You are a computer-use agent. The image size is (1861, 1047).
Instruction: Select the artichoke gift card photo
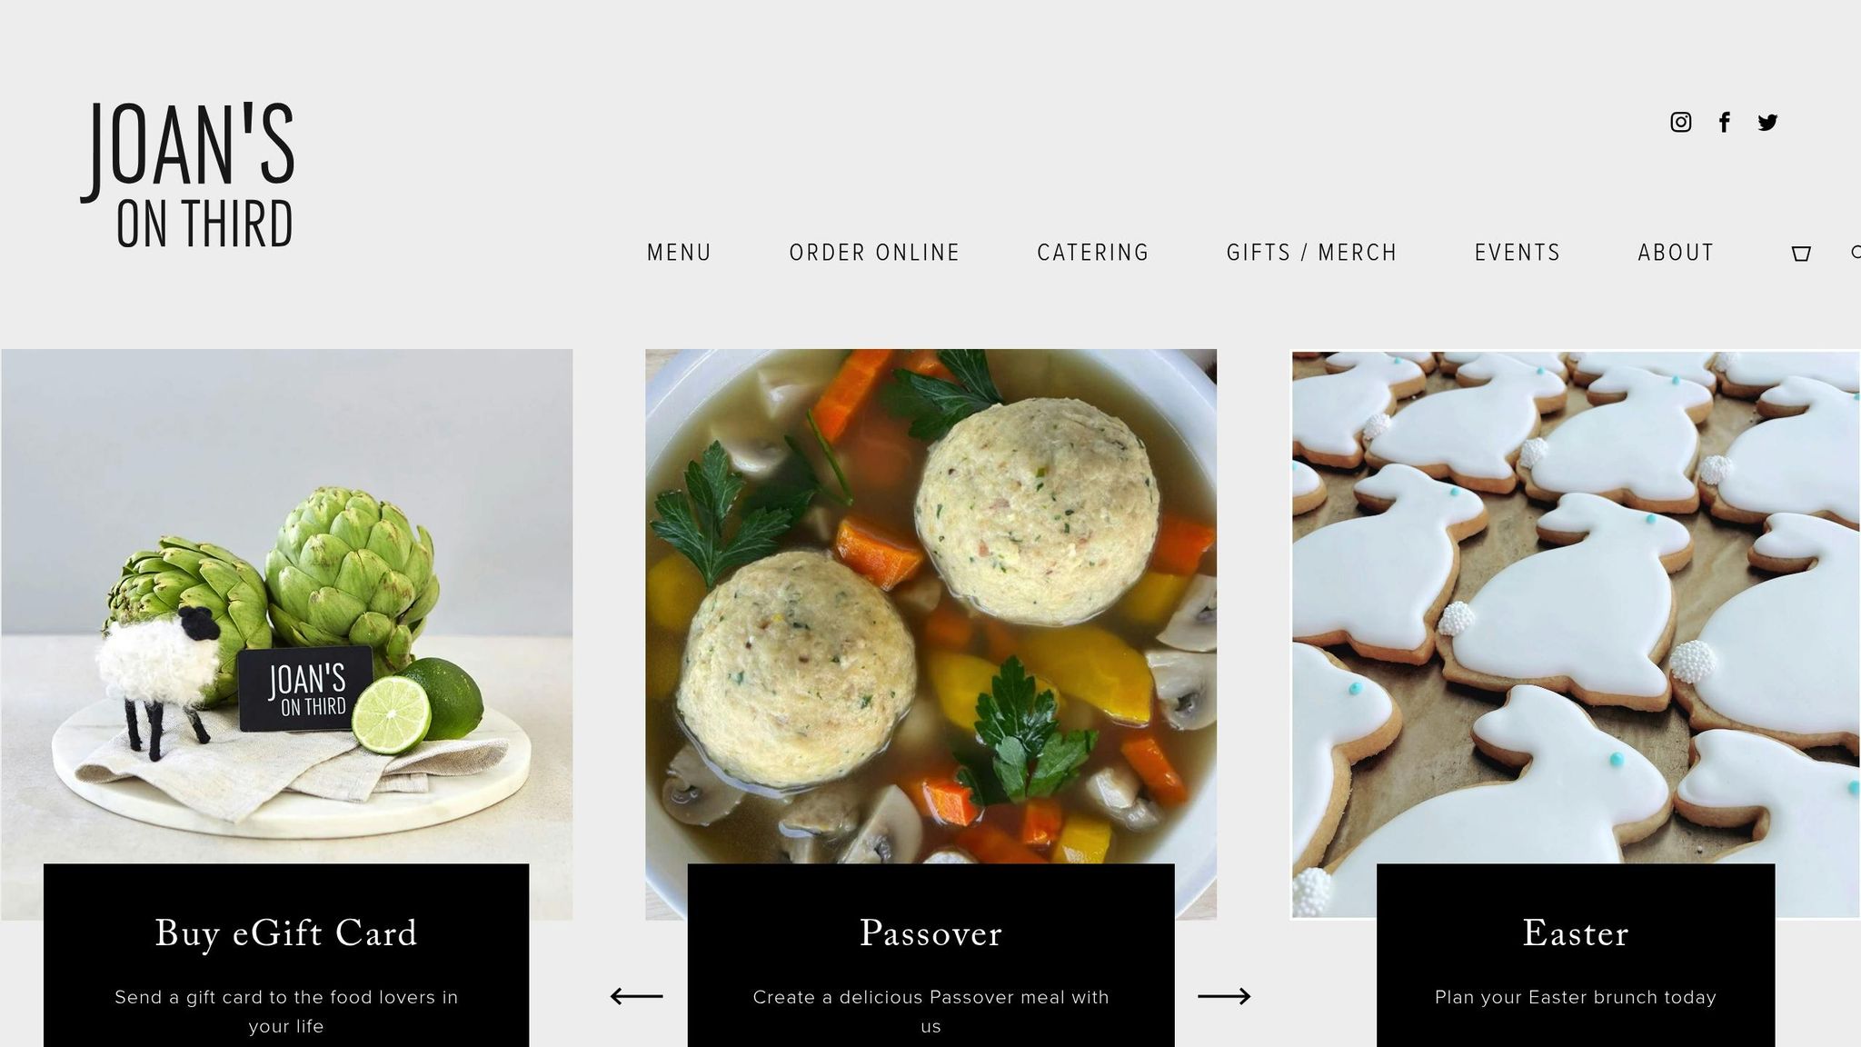tap(287, 606)
